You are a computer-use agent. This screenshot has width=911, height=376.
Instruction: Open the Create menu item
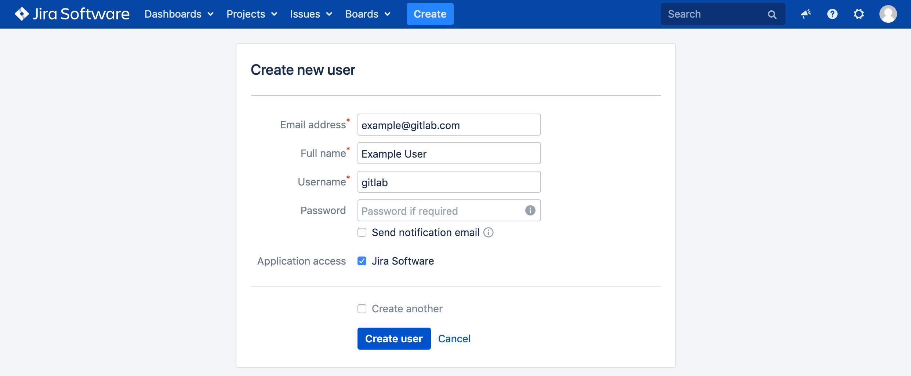pos(430,14)
